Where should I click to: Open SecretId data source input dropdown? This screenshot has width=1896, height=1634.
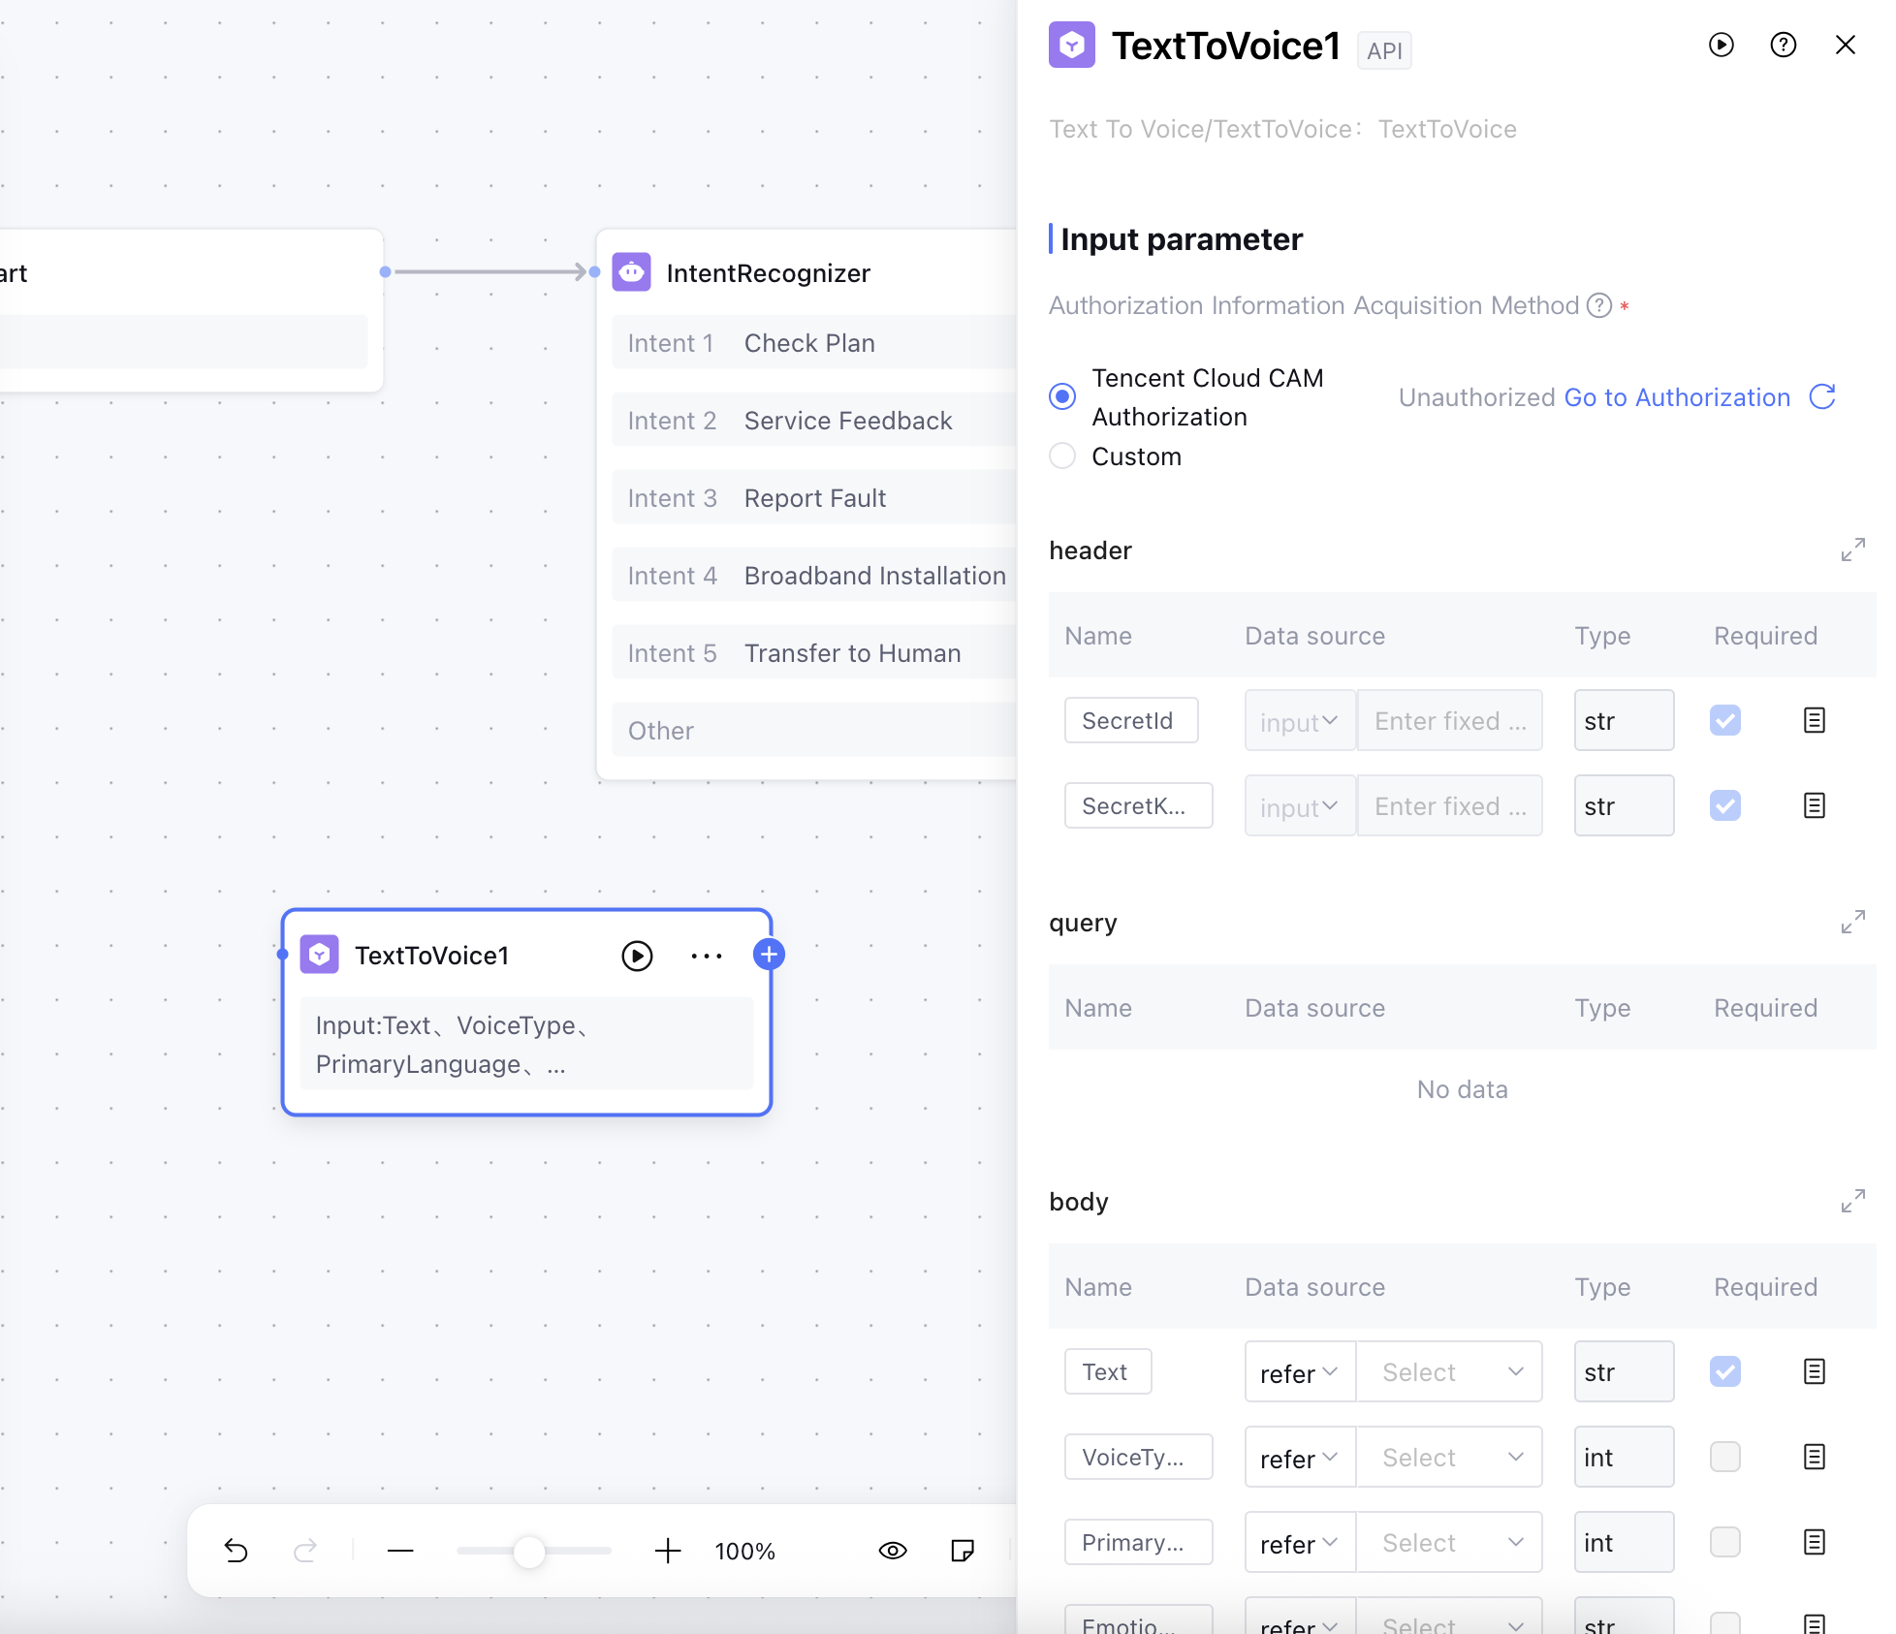[1300, 720]
